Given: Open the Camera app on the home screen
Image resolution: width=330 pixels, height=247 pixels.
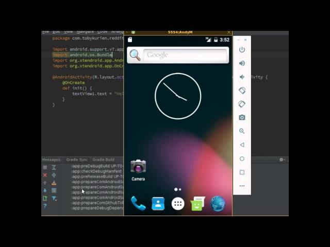Looking at the screenshot, I should (138, 170).
